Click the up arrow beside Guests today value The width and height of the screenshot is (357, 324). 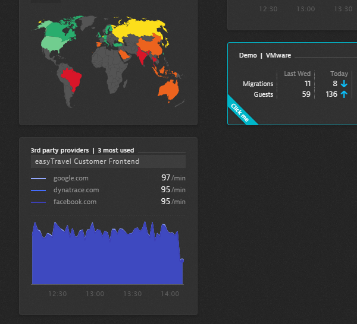point(344,94)
